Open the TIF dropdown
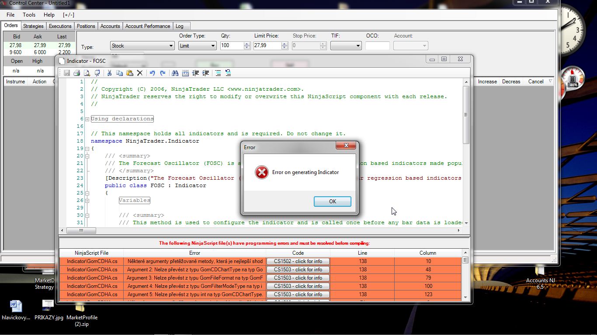 (x=346, y=46)
